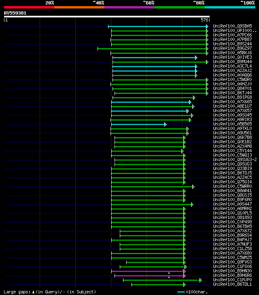Click the arrowhead ending the UniRef100_A5B565 bar
This screenshot has height=295, width=259.
[x=166, y=124]
